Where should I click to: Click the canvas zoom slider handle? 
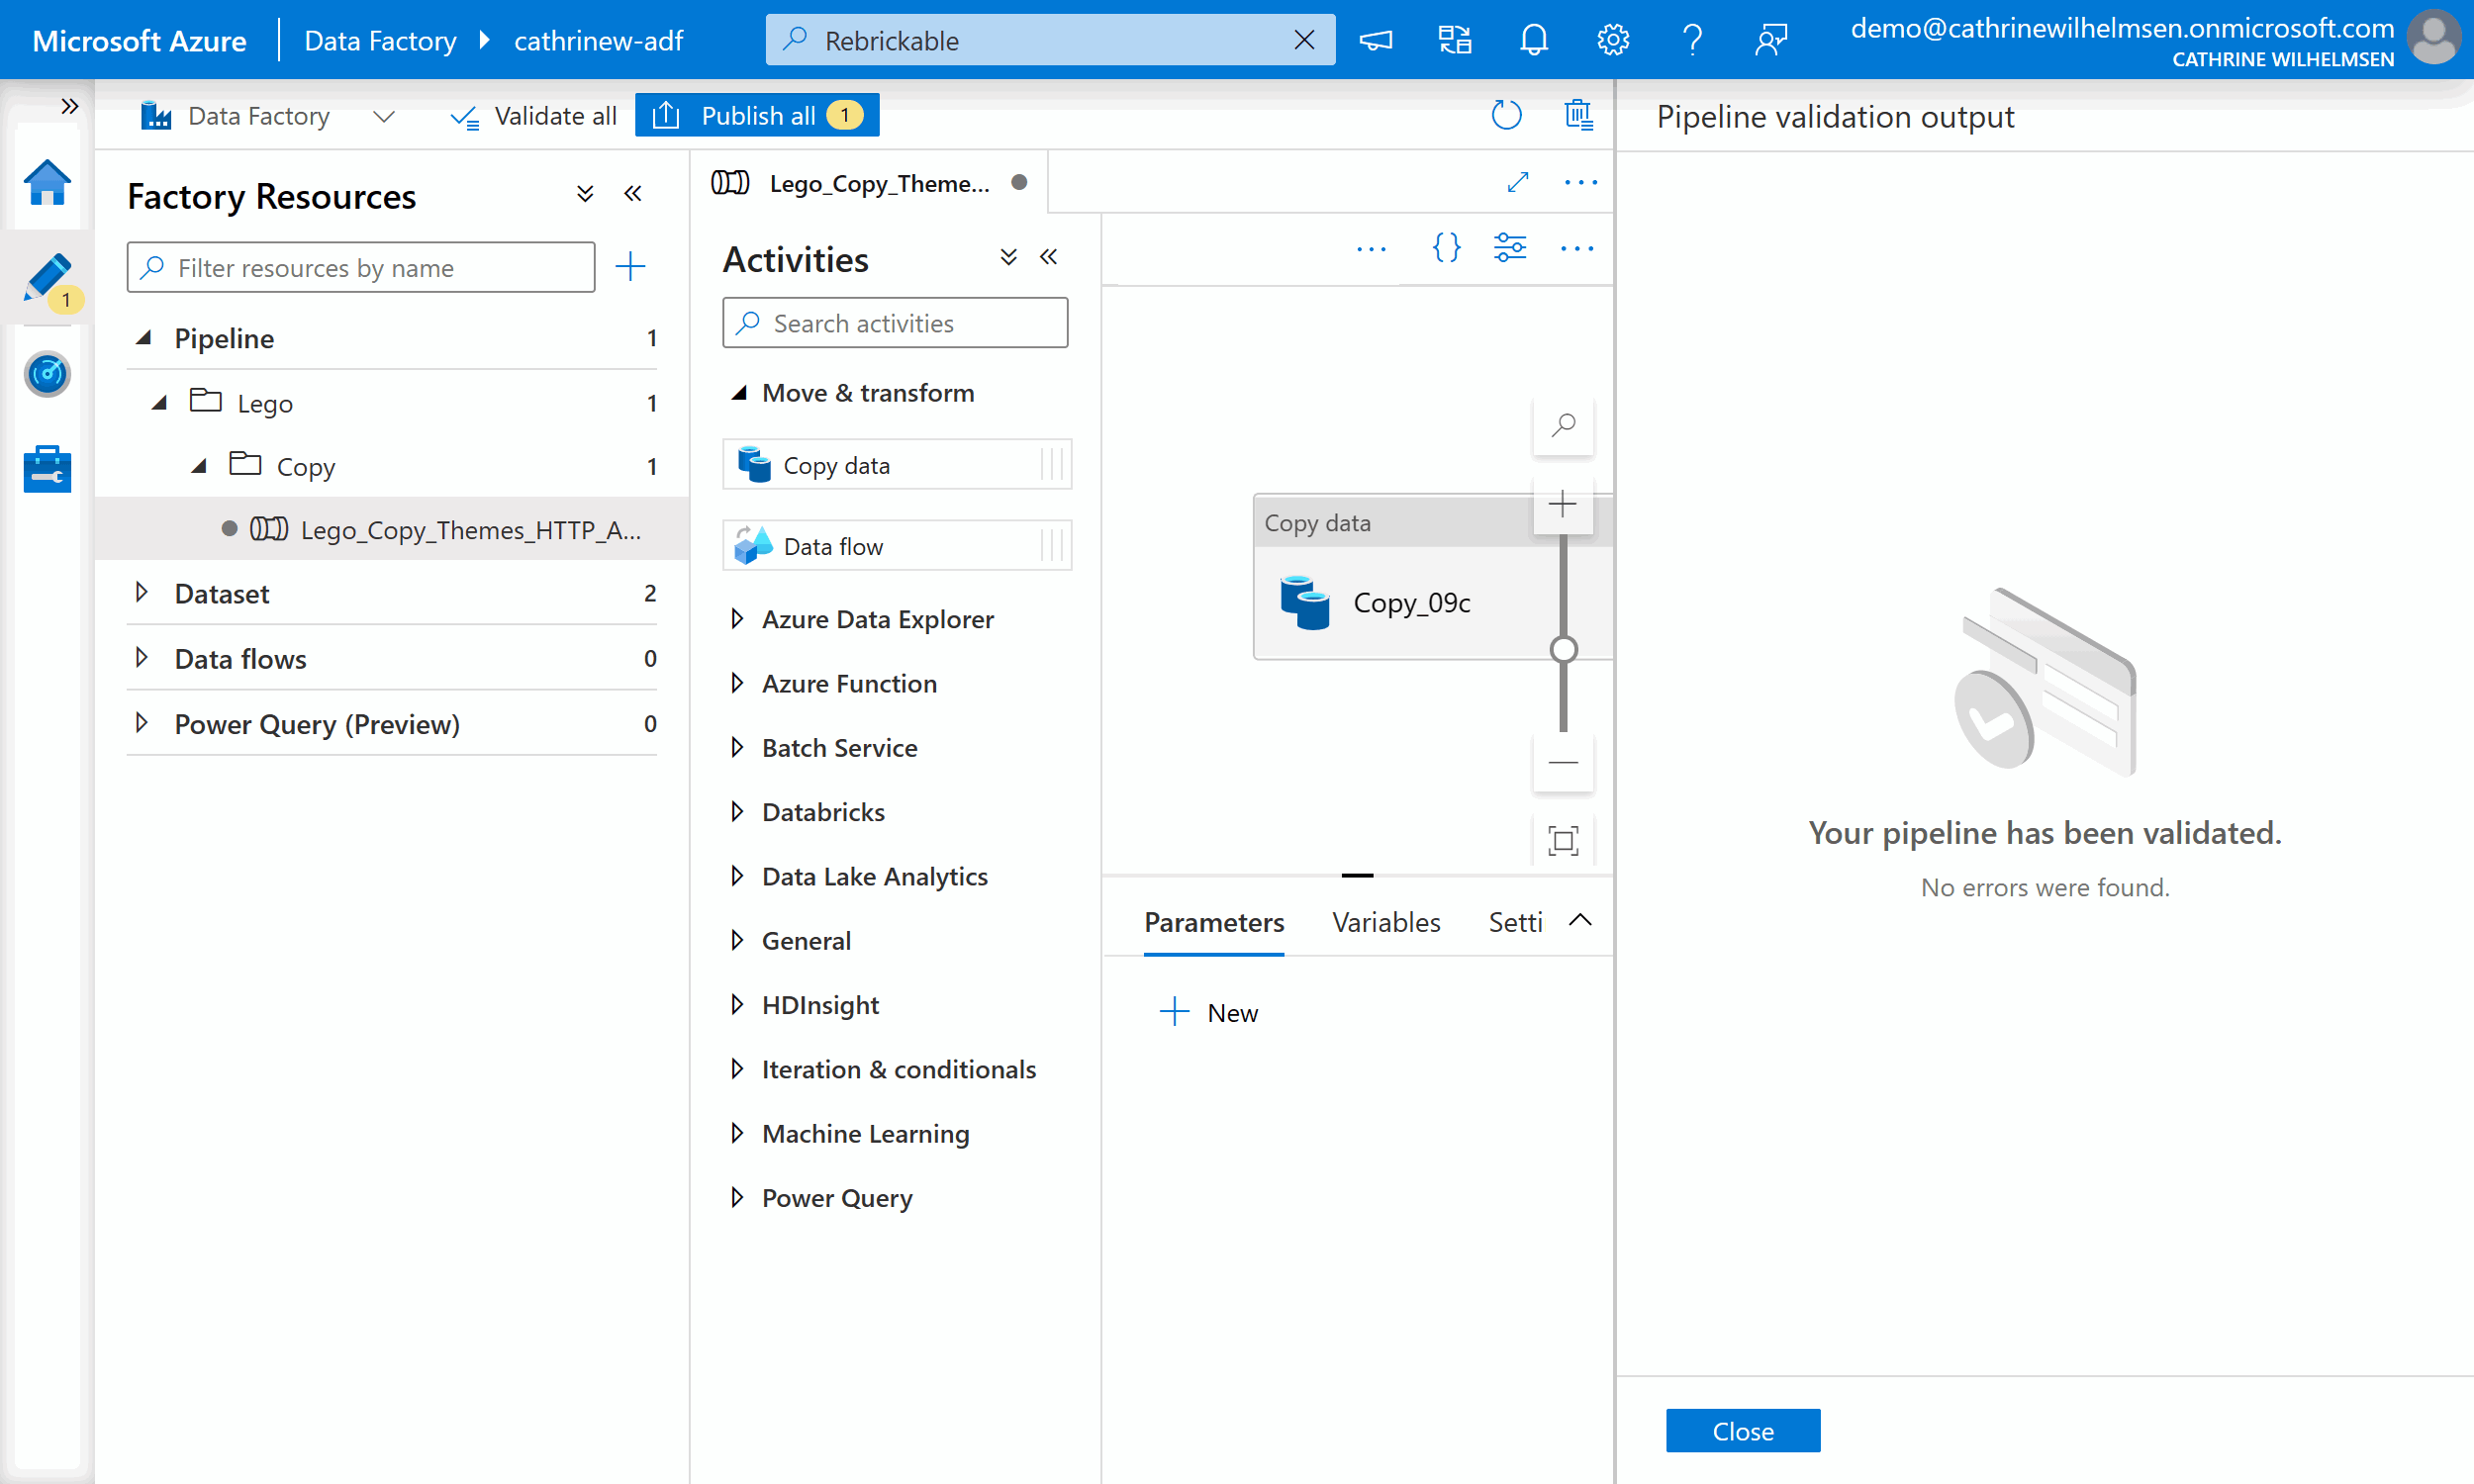pos(1563,650)
